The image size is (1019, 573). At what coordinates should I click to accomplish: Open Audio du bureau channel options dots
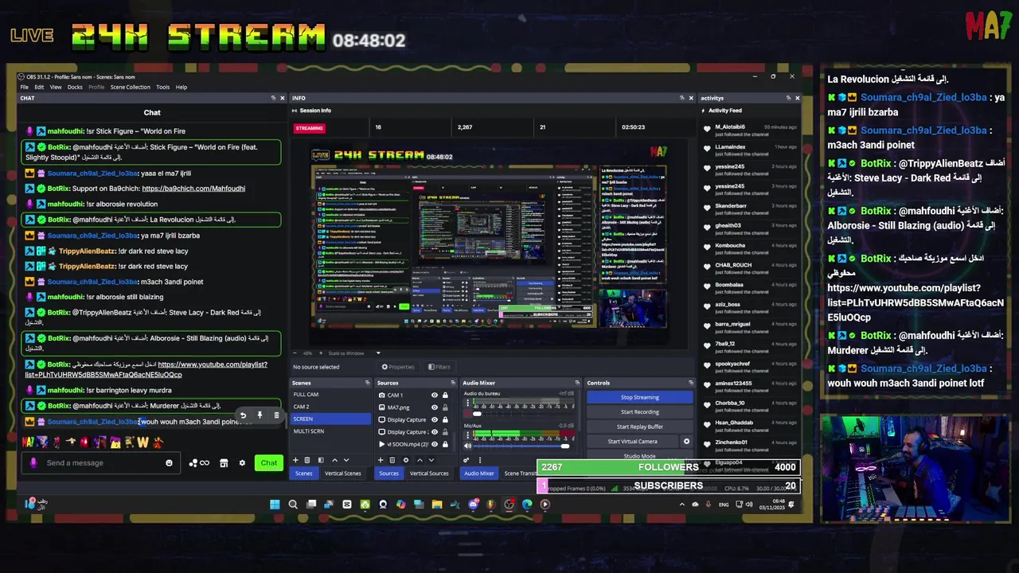[x=467, y=402]
